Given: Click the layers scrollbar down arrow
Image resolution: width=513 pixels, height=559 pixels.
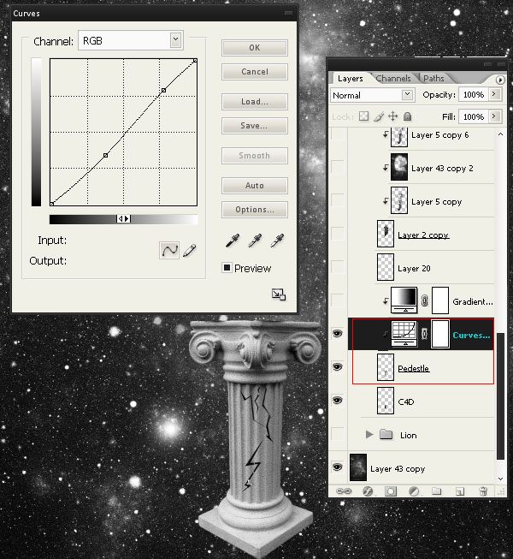Looking at the screenshot, I should [x=500, y=479].
